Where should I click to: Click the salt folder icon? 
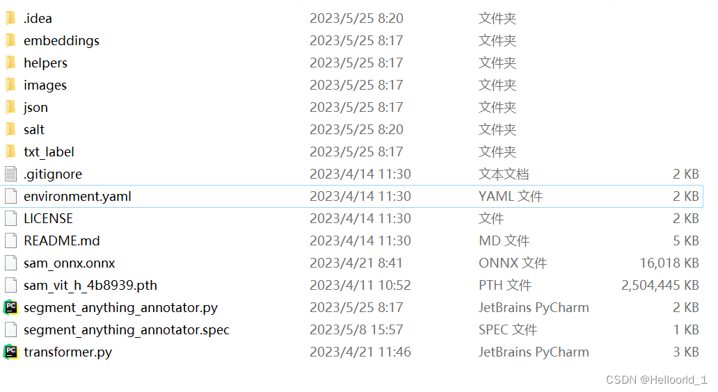(x=11, y=129)
